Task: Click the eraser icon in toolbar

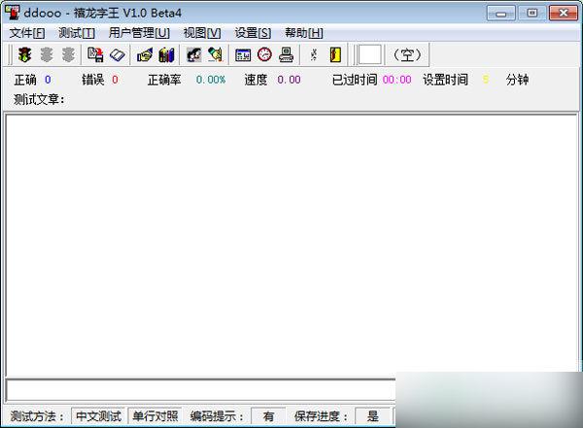Action: [x=116, y=55]
